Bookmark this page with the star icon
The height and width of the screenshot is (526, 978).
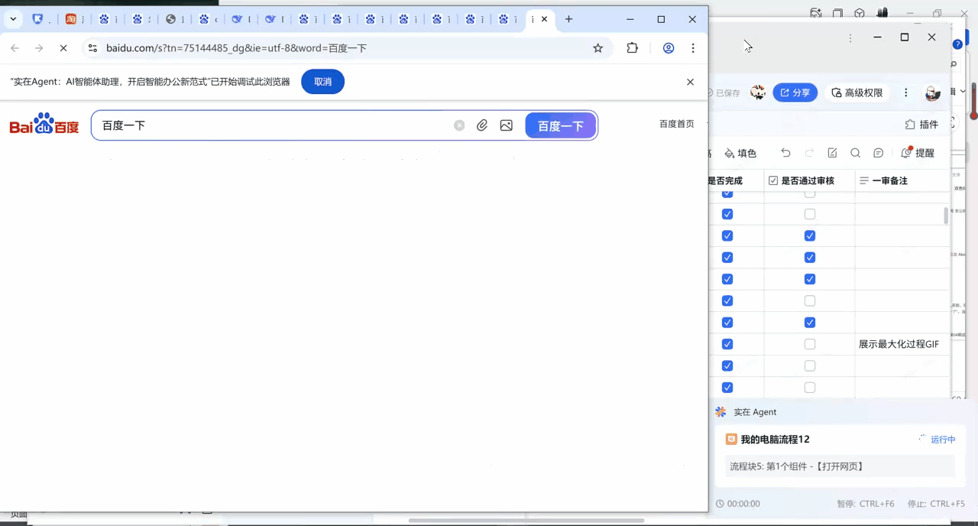click(x=598, y=48)
